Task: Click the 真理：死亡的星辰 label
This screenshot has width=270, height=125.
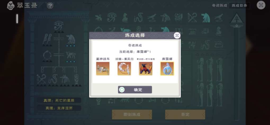Action: (59, 101)
